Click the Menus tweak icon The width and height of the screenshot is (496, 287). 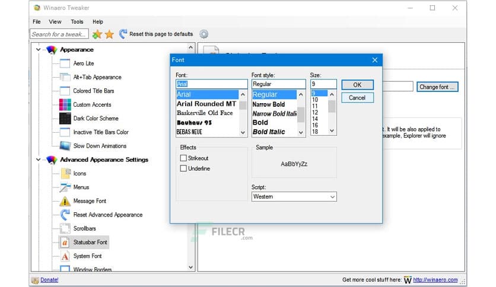pos(65,187)
